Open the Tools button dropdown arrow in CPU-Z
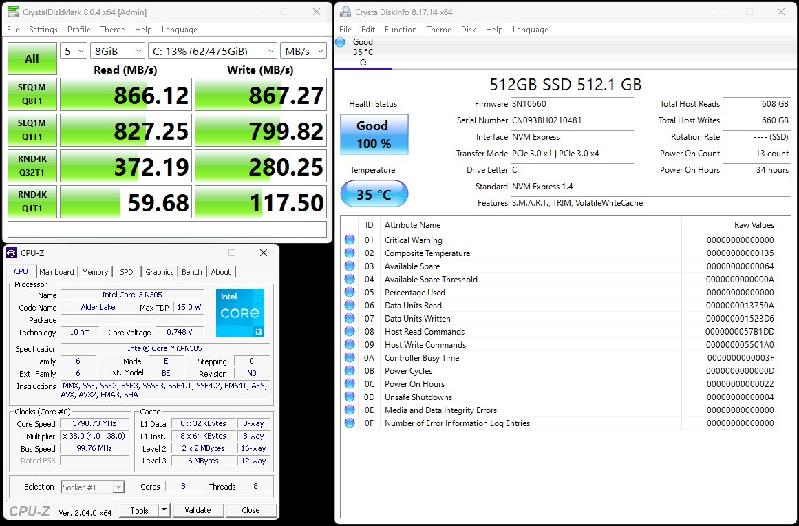799x526 pixels. (164, 510)
